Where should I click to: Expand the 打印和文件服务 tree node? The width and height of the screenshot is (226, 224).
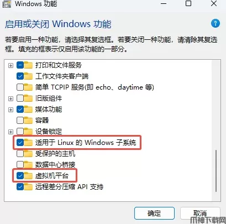click(10, 65)
